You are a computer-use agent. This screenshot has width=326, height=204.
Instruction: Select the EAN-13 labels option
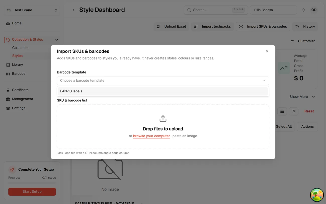163,91
